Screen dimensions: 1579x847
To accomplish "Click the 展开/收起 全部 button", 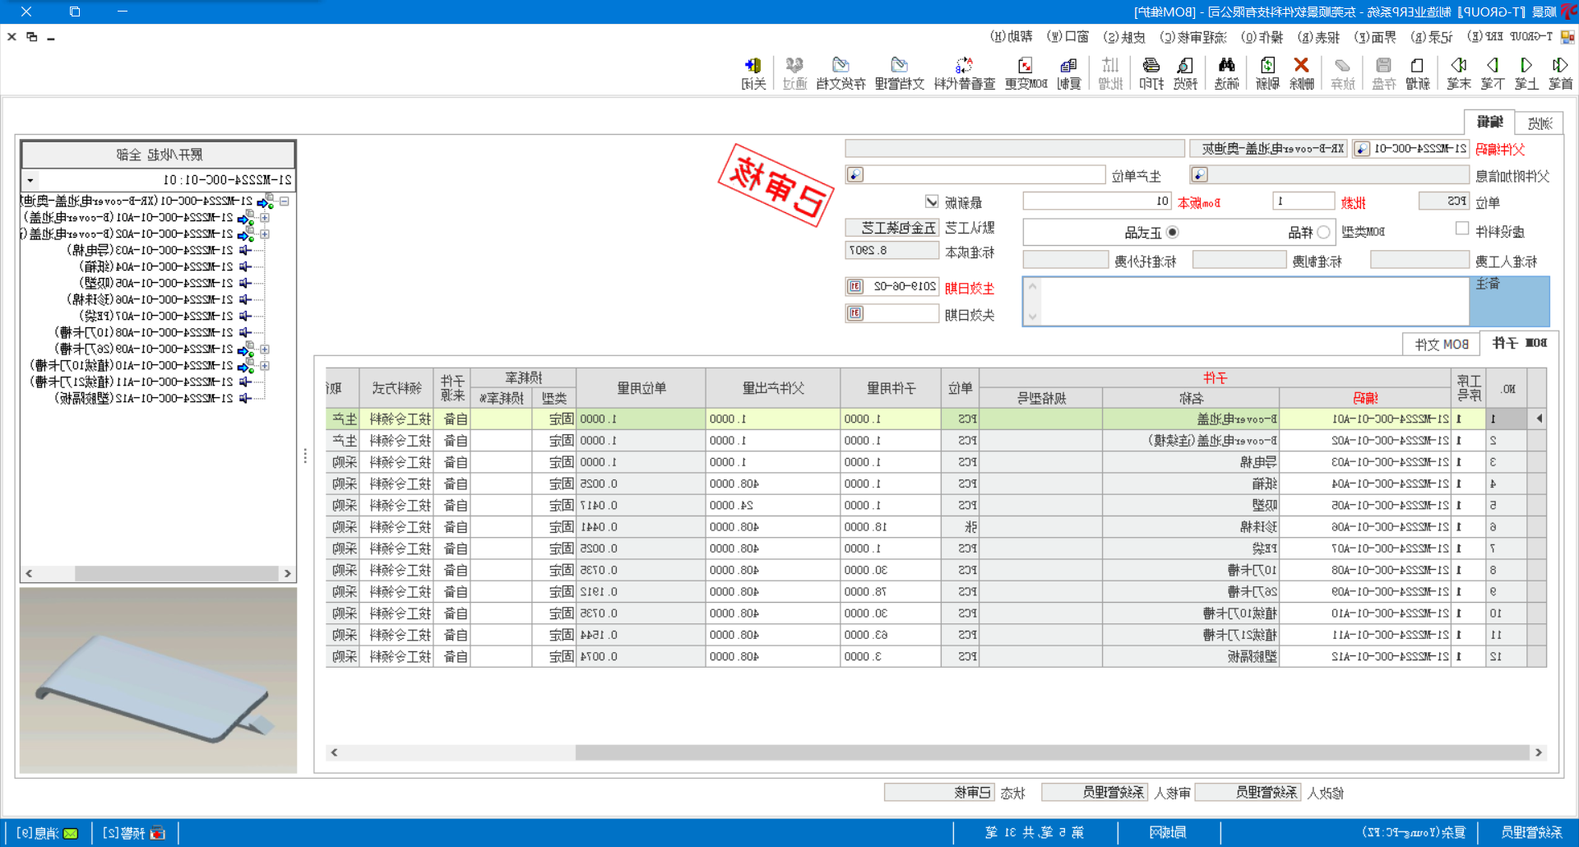I will pos(158,155).
